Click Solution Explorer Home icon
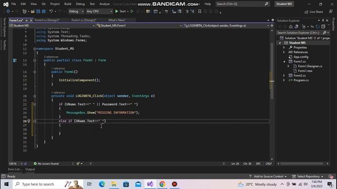Viewport: 337px width, 189px height. pyautogui.click(x=291, y=27)
